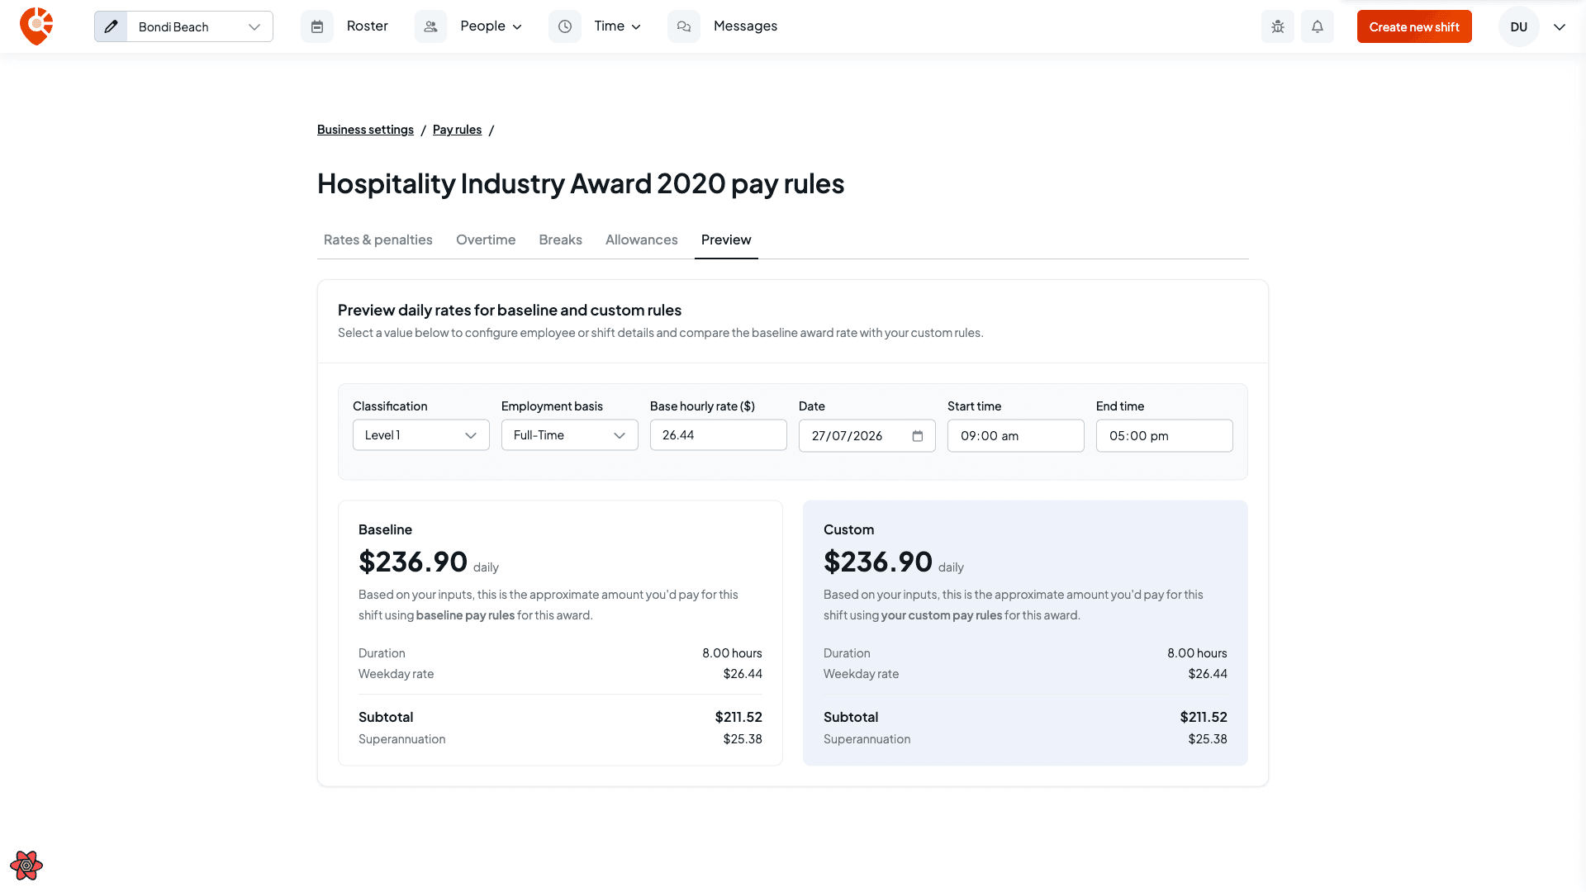This screenshot has width=1586, height=892.
Task: Switch to the Rates & penalties tab
Action: tap(378, 240)
